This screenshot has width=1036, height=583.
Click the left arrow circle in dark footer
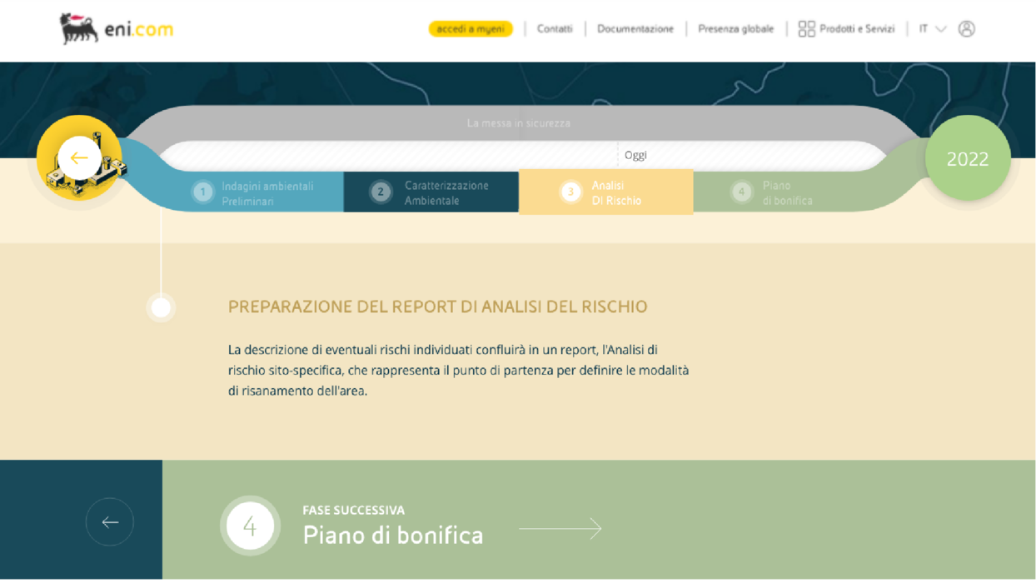tap(110, 522)
